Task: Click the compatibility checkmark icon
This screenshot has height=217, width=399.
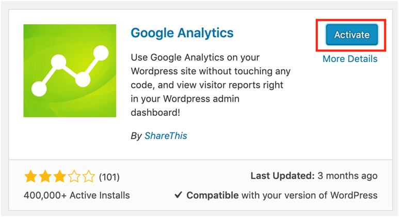Action: pyautogui.click(x=178, y=196)
